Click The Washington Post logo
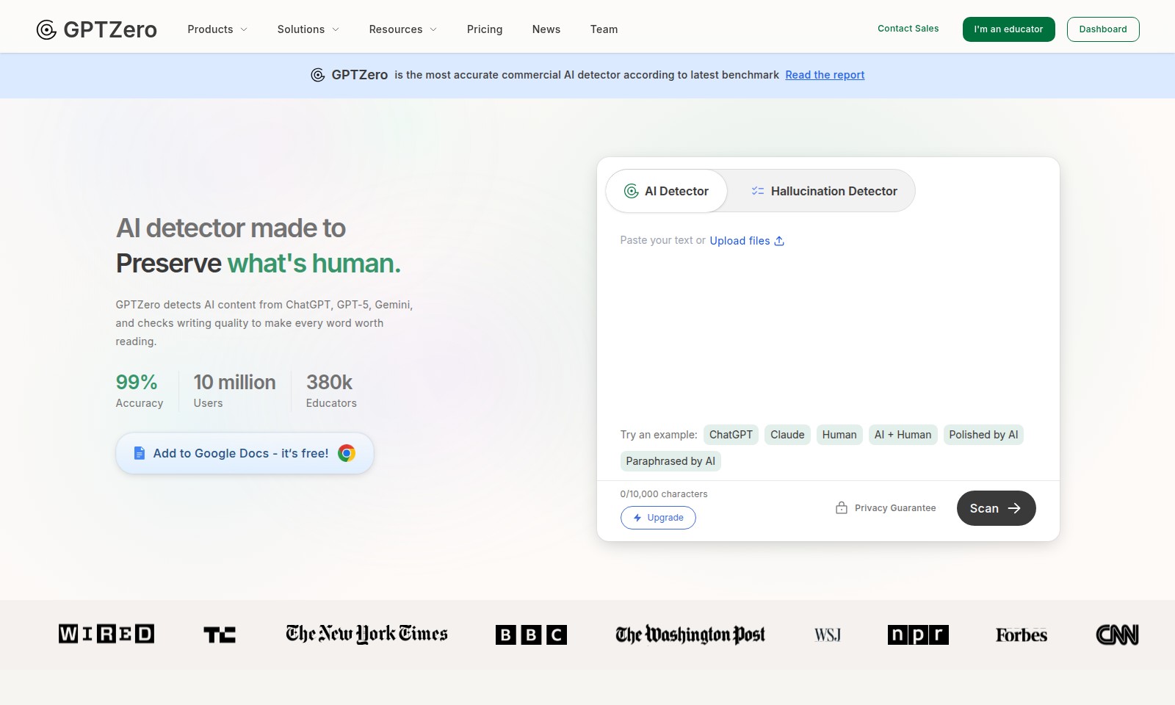The width and height of the screenshot is (1175, 705). 690,634
